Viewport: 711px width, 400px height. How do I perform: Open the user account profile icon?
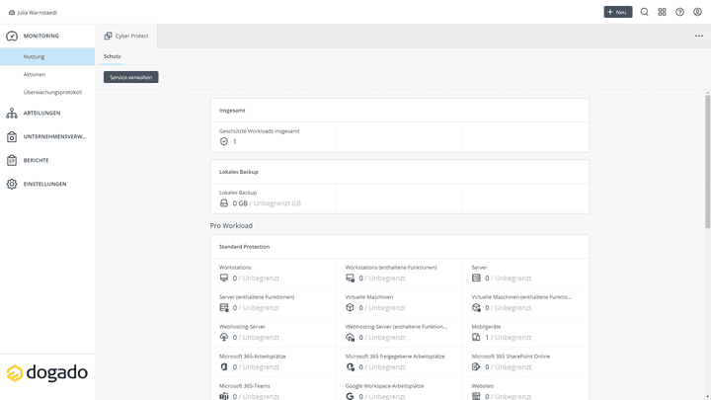697,12
